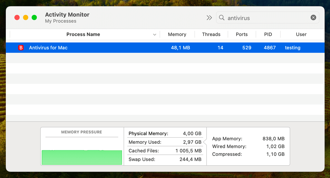Click the PID value '4867'
The width and height of the screenshot is (330, 178).
270,48
